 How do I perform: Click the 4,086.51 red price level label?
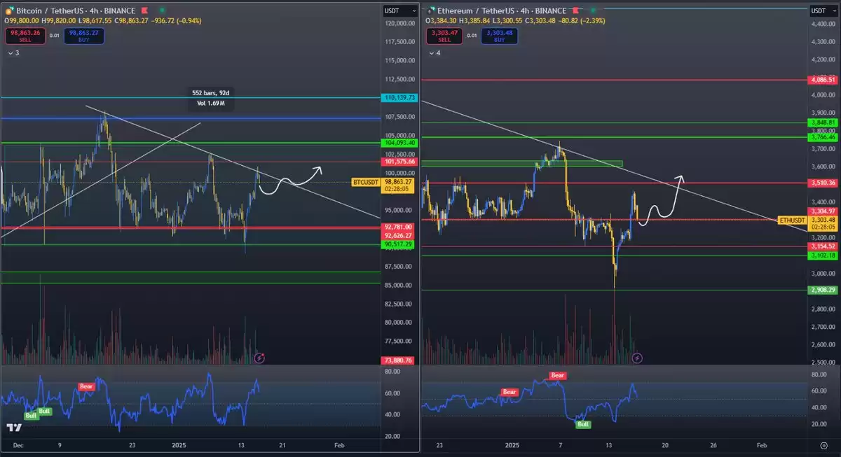[823, 80]
